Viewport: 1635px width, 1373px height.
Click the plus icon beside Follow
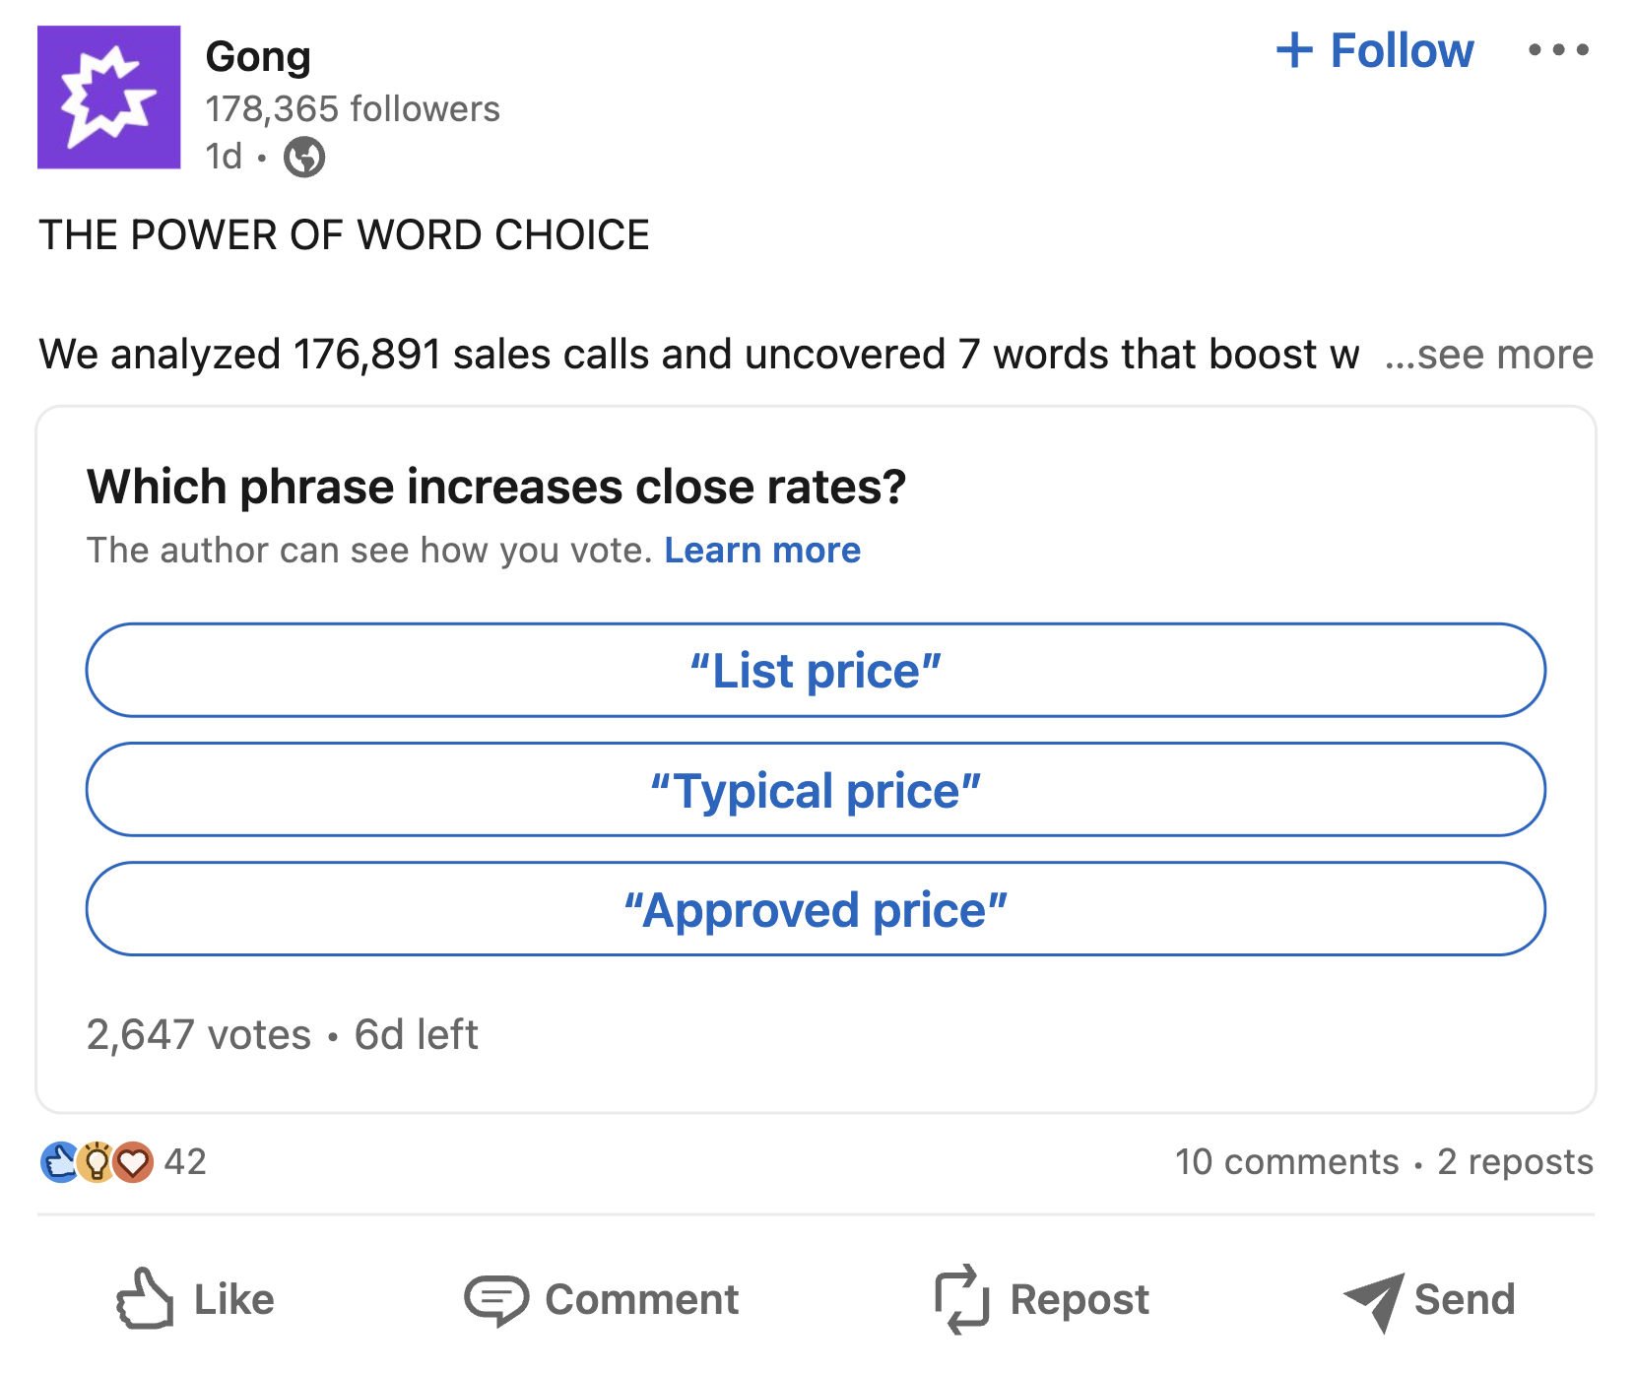(x=1294, y=50)
